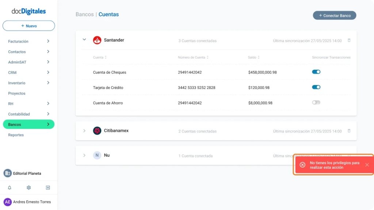The width and height of the screenshot is (374, 210).
Task: Click the Conectar Banco button
Action: pos(334,16)
